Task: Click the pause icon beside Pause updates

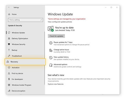Action: (51, 43)
